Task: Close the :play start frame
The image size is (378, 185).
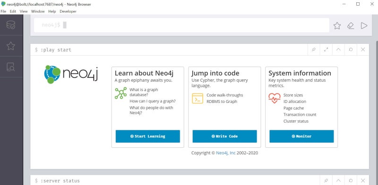Action: 363,50
